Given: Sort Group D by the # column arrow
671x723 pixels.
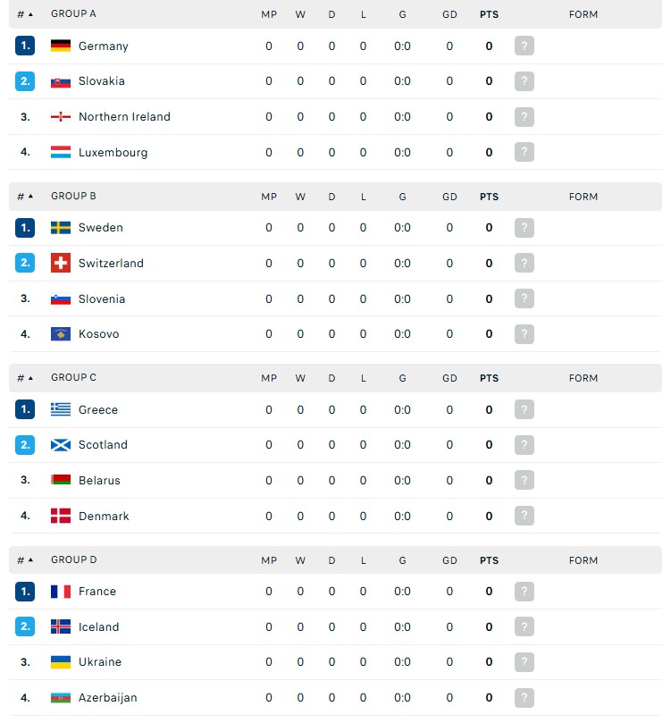Looking at the screenshot, I should click(x=30, y=559).
